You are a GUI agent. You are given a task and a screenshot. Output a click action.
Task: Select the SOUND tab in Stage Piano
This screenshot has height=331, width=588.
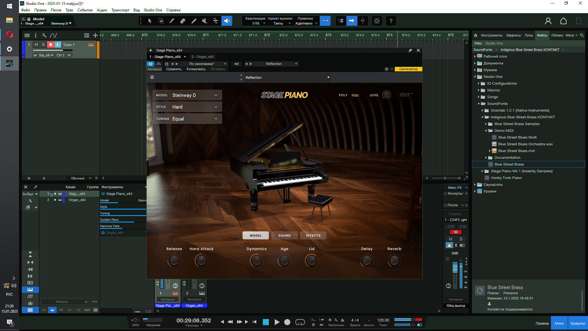coord(284,235)
